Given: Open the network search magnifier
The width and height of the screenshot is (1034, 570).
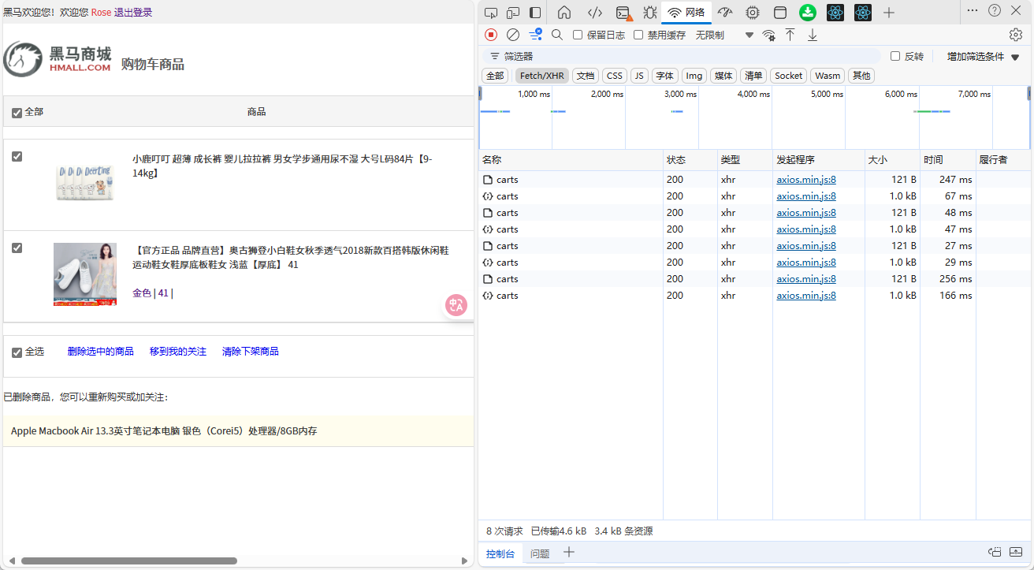Looking at the screenshot, I should click(557, 35).
